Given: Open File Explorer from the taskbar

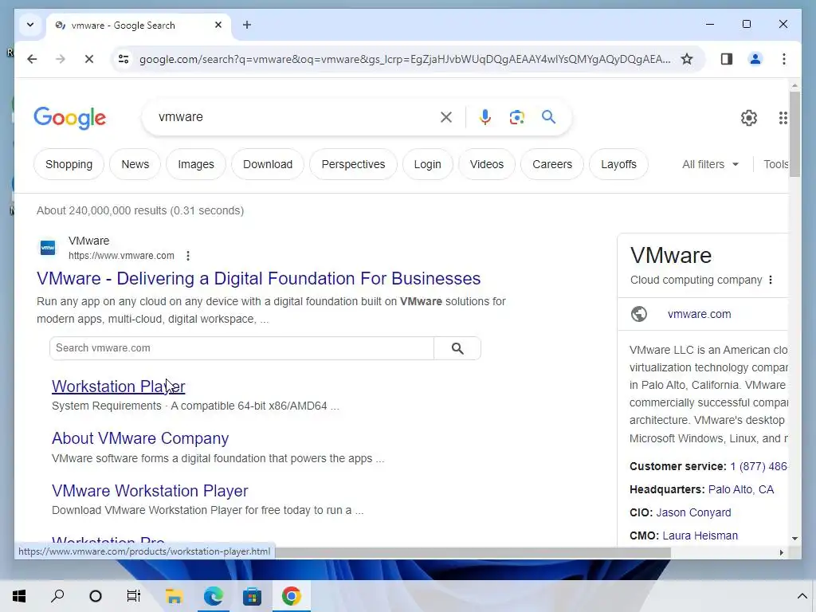Looking at the screenshot, I should click(x=174, y=596).
